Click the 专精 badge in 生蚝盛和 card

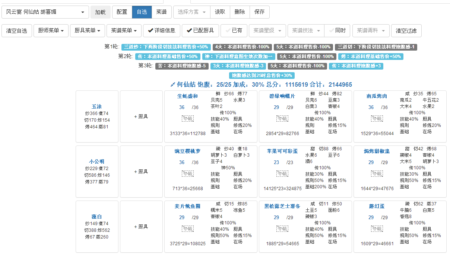pos(188,118)
